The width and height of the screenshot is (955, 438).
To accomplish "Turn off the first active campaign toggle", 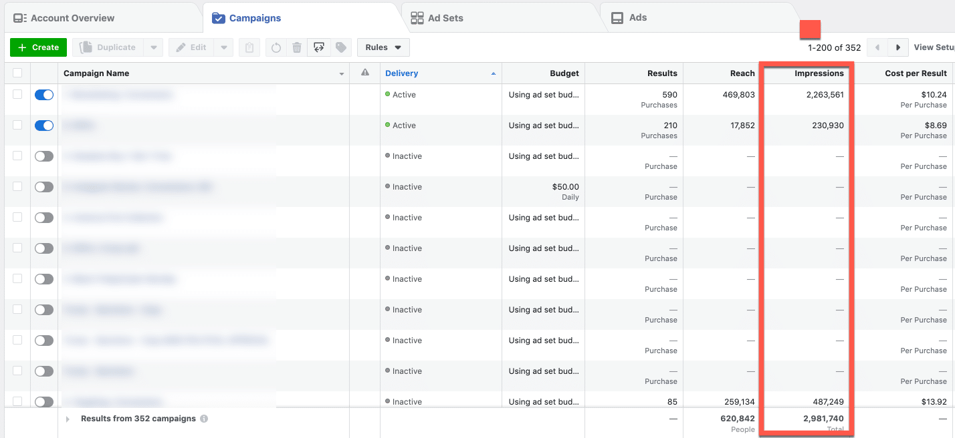I will 44,95.
